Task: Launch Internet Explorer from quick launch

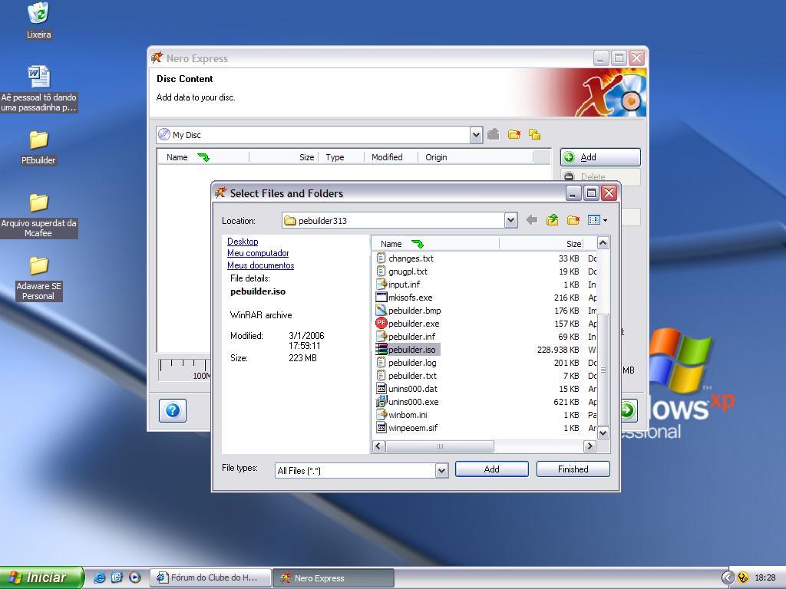Action: pyautogui.click(x=100, y=577)
